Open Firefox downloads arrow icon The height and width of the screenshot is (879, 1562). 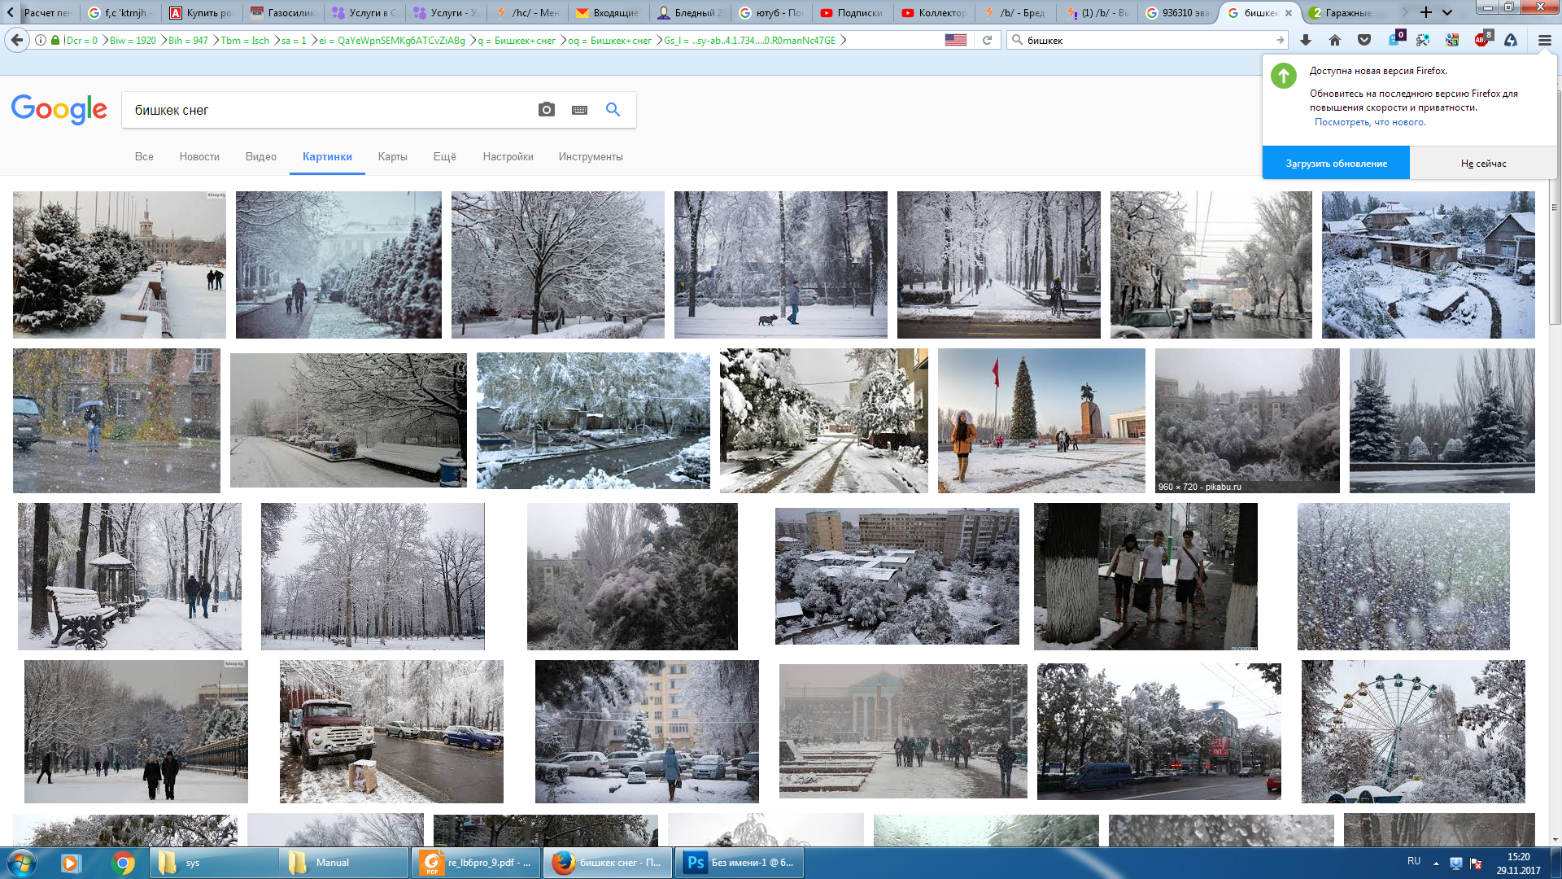click(1306, 40)
